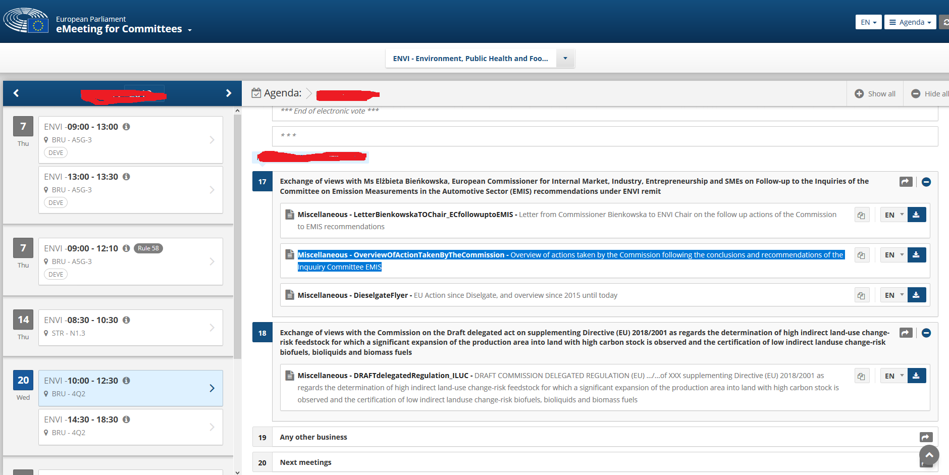Collapse agenda item 18 with minus icon
Viewport: 949px width, 475px height.
926,333
